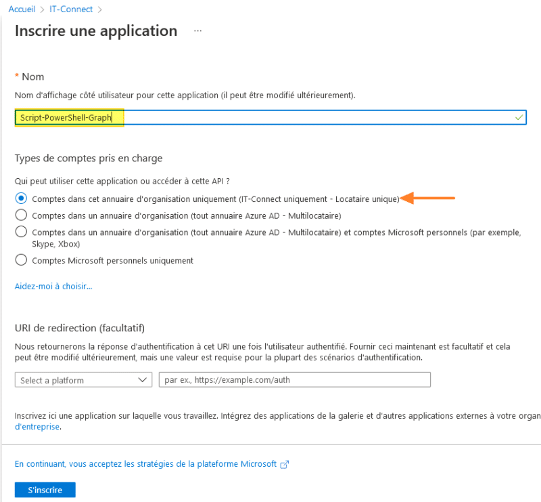Go to Accueil in the breadcrumb

[x=22, y=10]
